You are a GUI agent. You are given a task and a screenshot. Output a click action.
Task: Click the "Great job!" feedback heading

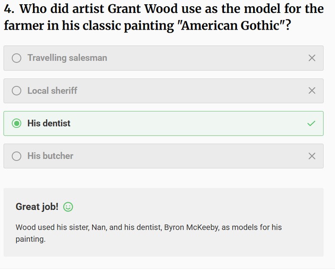click(37, 207)
